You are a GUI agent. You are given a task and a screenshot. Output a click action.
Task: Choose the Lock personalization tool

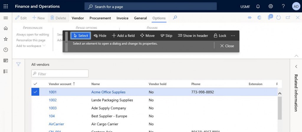[220, 35]
